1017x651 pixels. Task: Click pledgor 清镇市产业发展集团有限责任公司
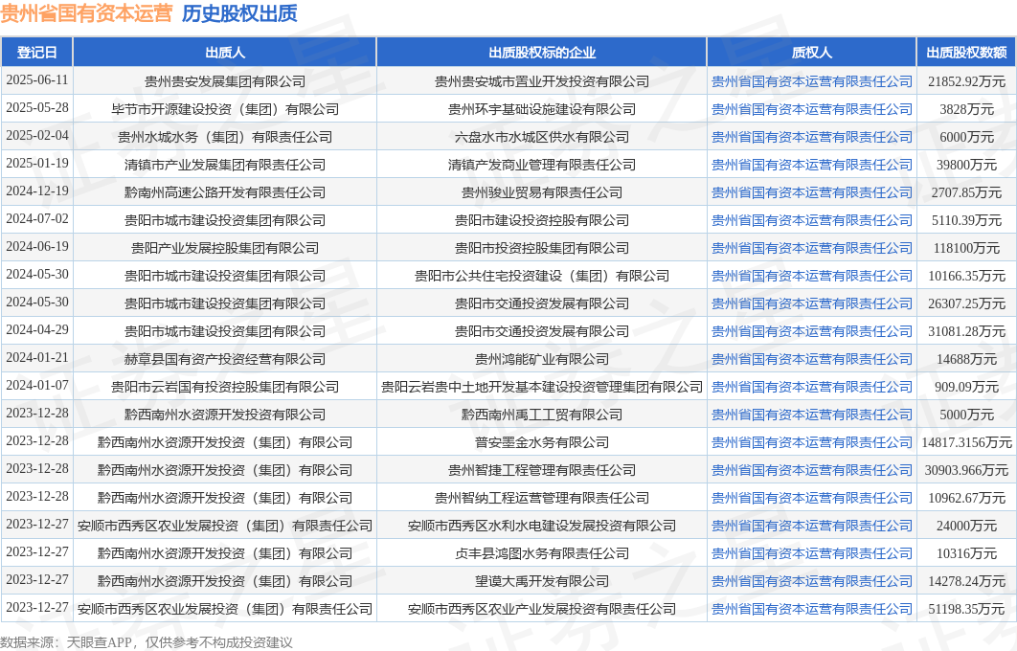pos(225,165)
